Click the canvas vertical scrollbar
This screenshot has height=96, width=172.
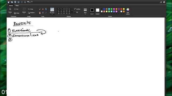[x=166, y=47]
